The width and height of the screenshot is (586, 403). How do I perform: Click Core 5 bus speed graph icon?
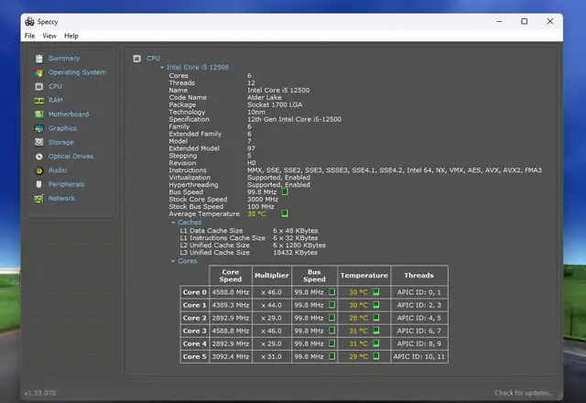click(331, 356)
